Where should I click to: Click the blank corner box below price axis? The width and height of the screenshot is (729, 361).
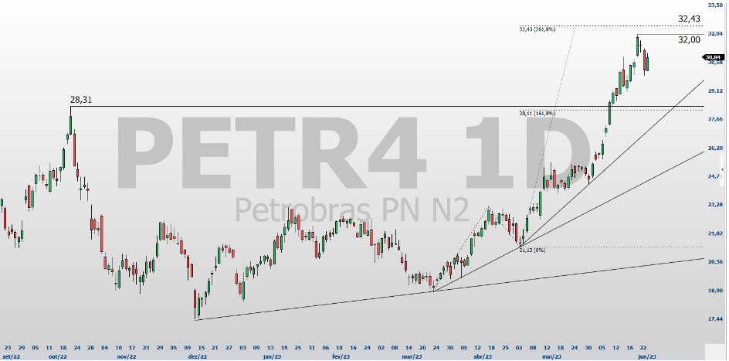716,350
